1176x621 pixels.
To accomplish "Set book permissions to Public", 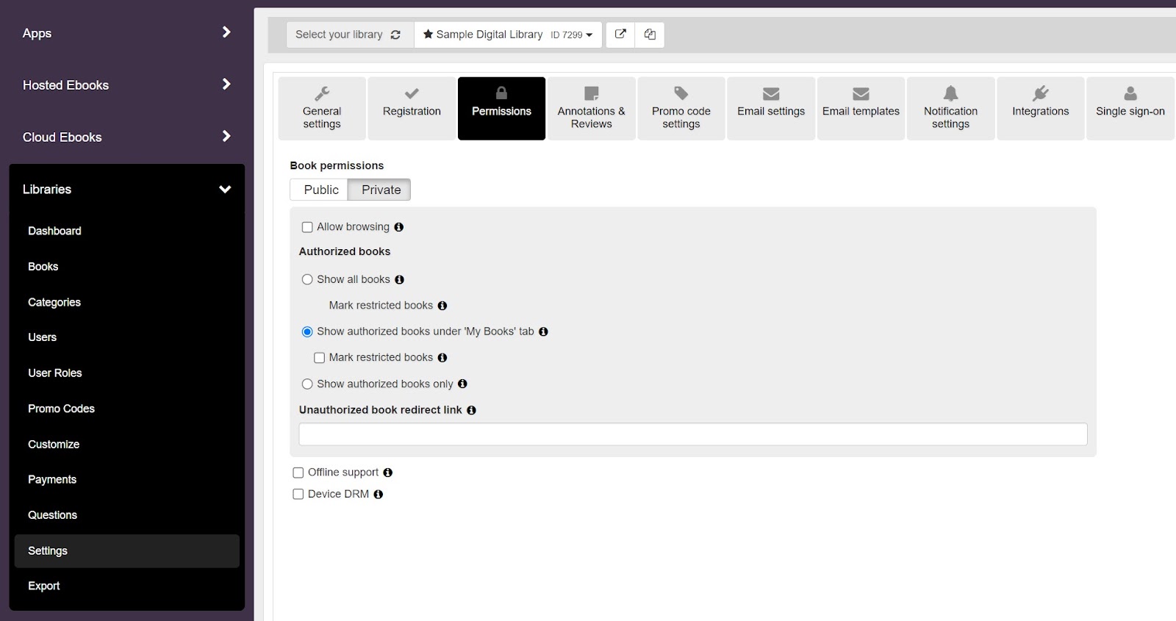I will 320,190.
